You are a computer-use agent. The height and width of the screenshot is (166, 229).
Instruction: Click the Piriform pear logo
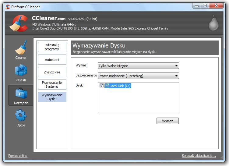click(213, 23)
